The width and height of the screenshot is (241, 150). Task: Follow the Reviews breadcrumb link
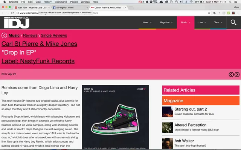tap(30, 35)
